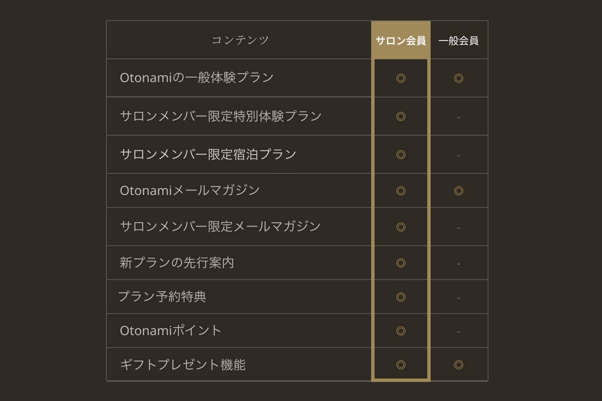
Task: Click サロン会員 circle mark for Otonamiポイント
Action: pos(401,331)
